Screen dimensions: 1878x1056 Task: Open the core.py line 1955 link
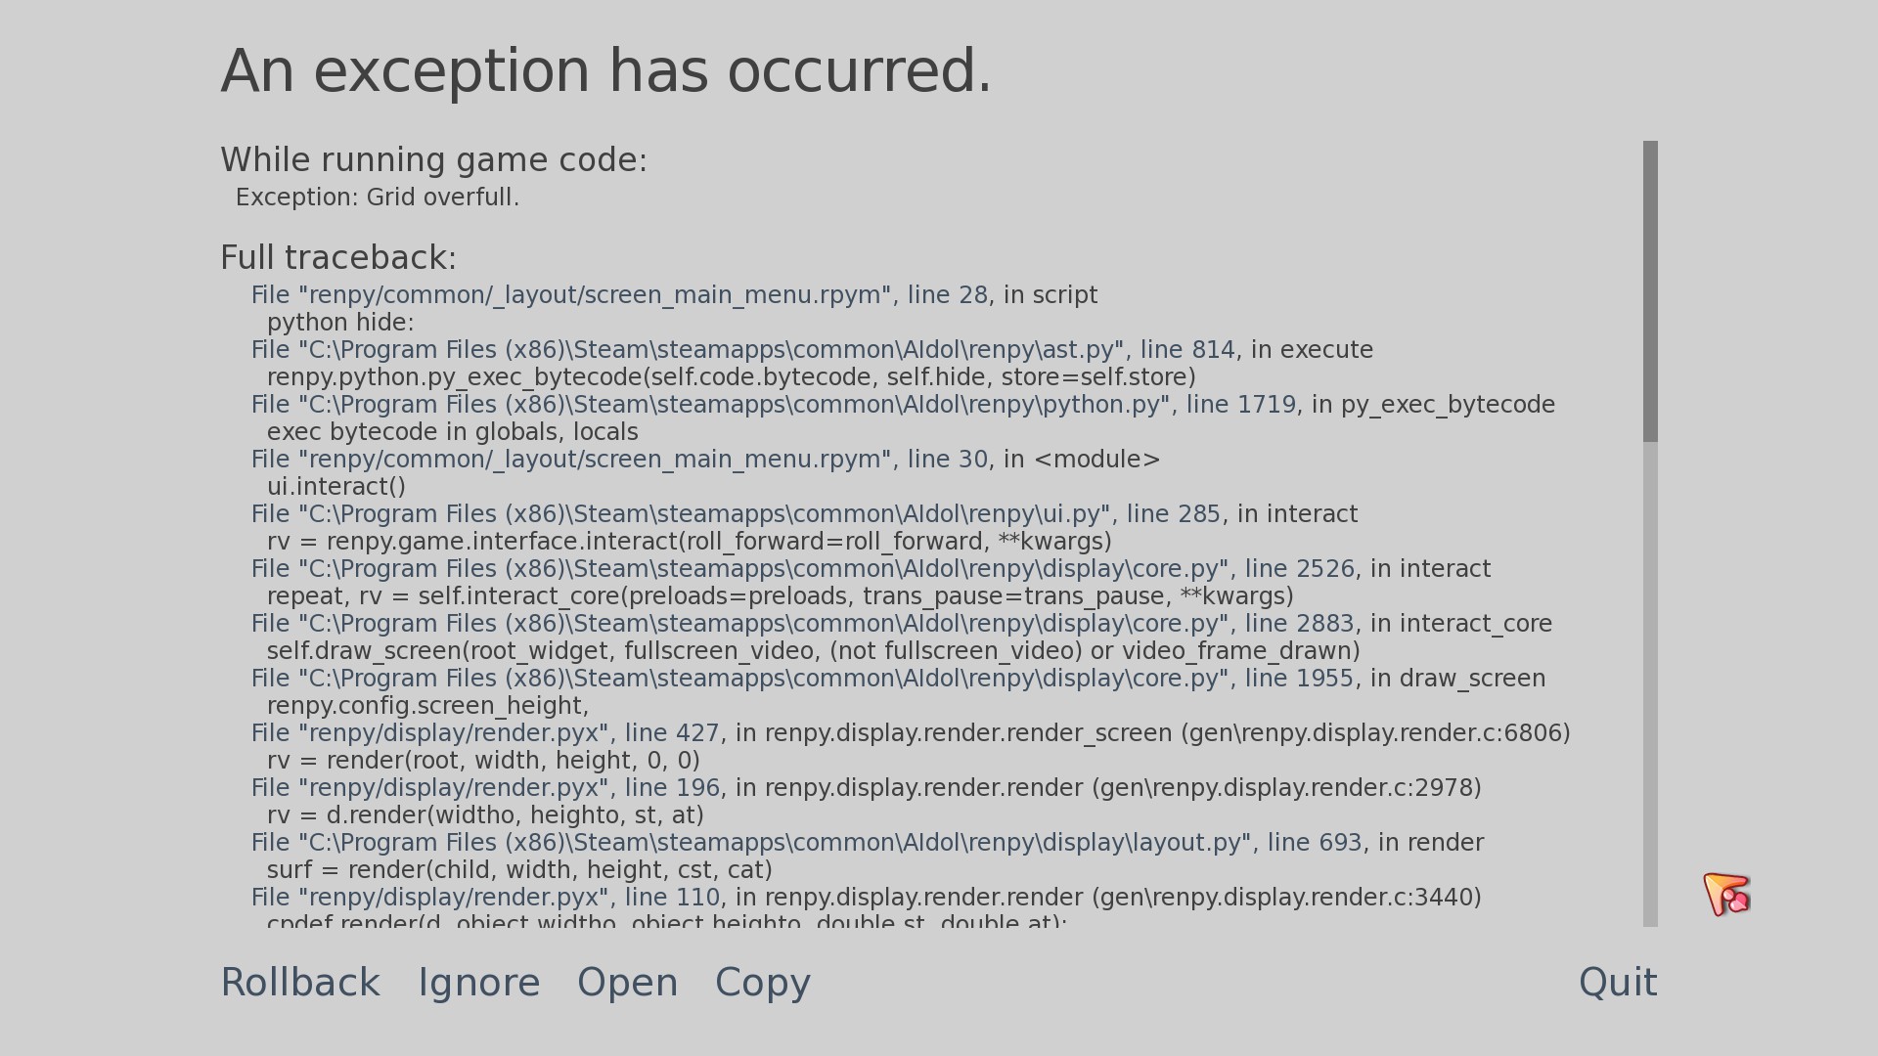click(802, 679)
